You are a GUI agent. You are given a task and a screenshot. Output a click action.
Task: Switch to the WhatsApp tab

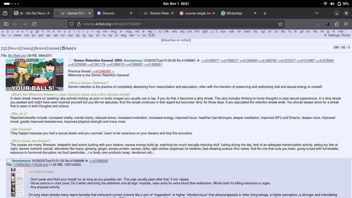234,13
